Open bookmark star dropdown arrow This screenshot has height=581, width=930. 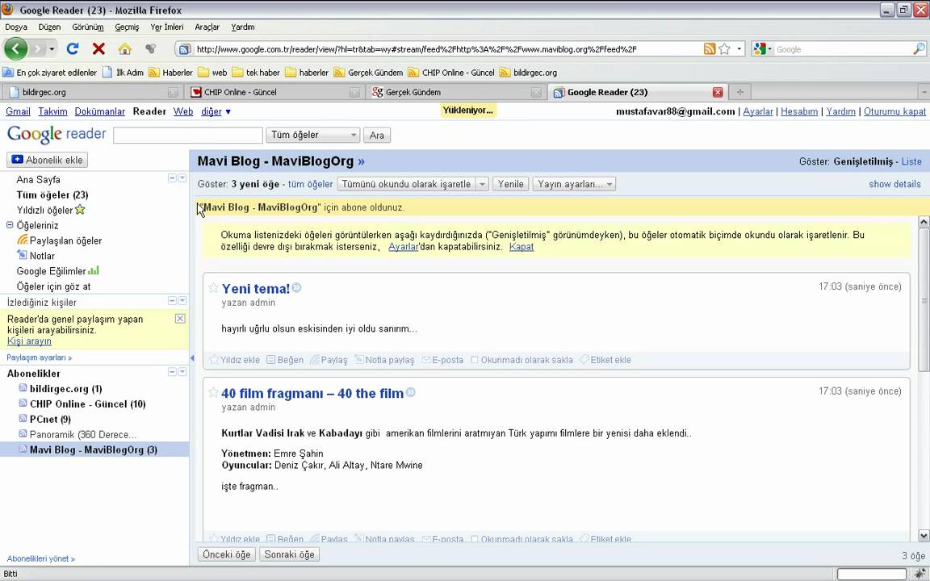(739, 49)
